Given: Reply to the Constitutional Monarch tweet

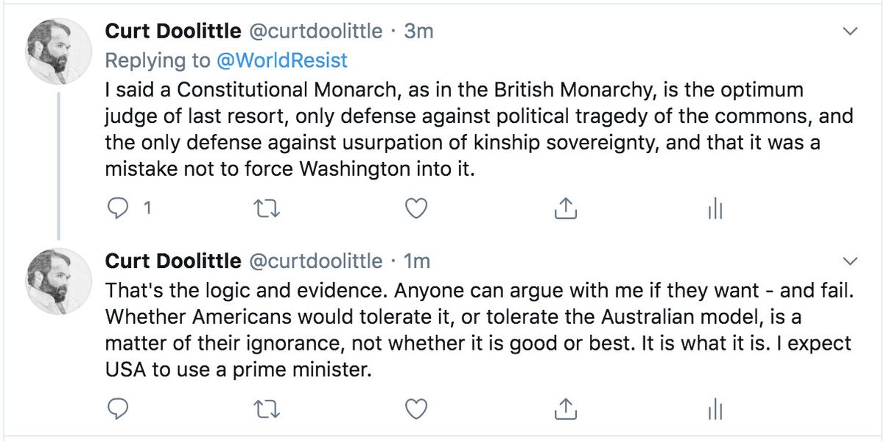Looking at the screenshot, I should coord(118,209).
